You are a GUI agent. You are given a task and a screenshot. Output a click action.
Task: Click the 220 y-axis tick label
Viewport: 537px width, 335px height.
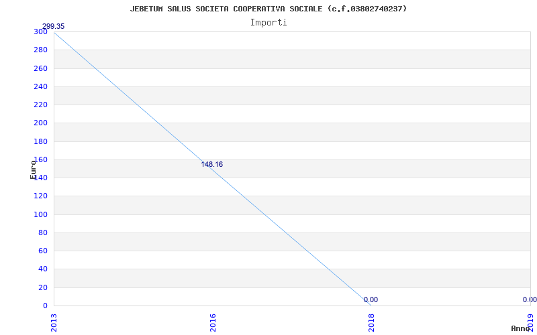(40, 105)
